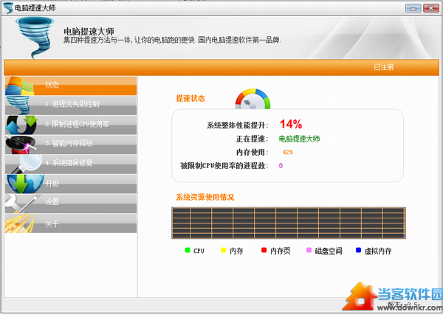Click the 14% performance boost value
The height and width of the screenshot is (315, 443).
[x=291, y=124]
